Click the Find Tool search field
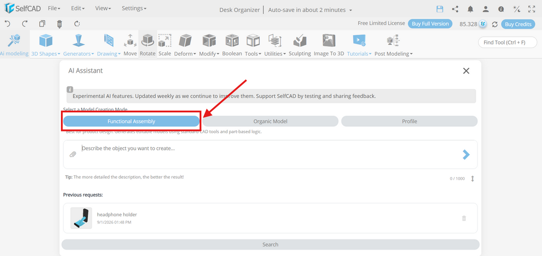Viewport: 542px width, 256px height. (508, 42)
